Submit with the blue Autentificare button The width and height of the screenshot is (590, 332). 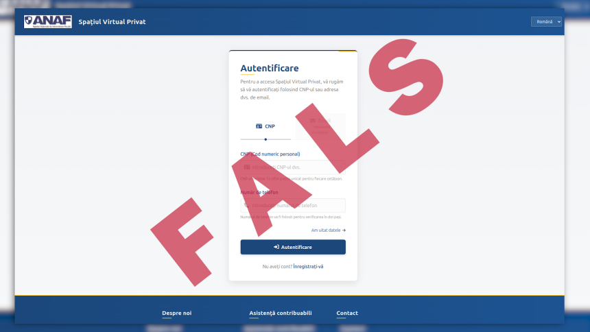293,247
